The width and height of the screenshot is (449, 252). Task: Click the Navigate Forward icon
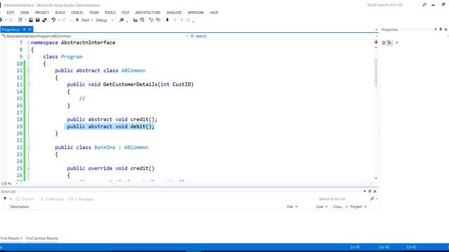(11, 20)
